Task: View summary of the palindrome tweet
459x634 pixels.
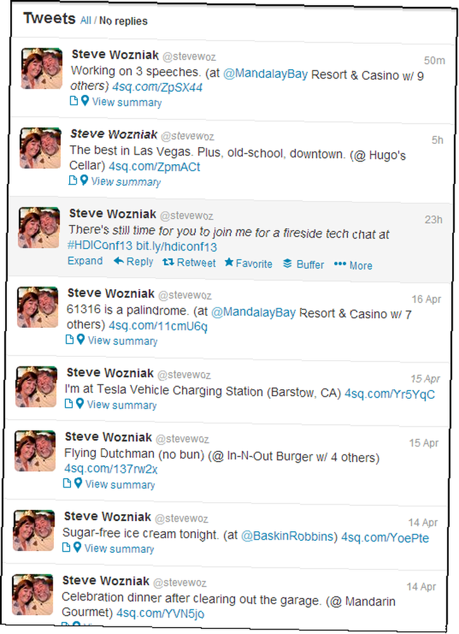Action: [x=123, y=341]
